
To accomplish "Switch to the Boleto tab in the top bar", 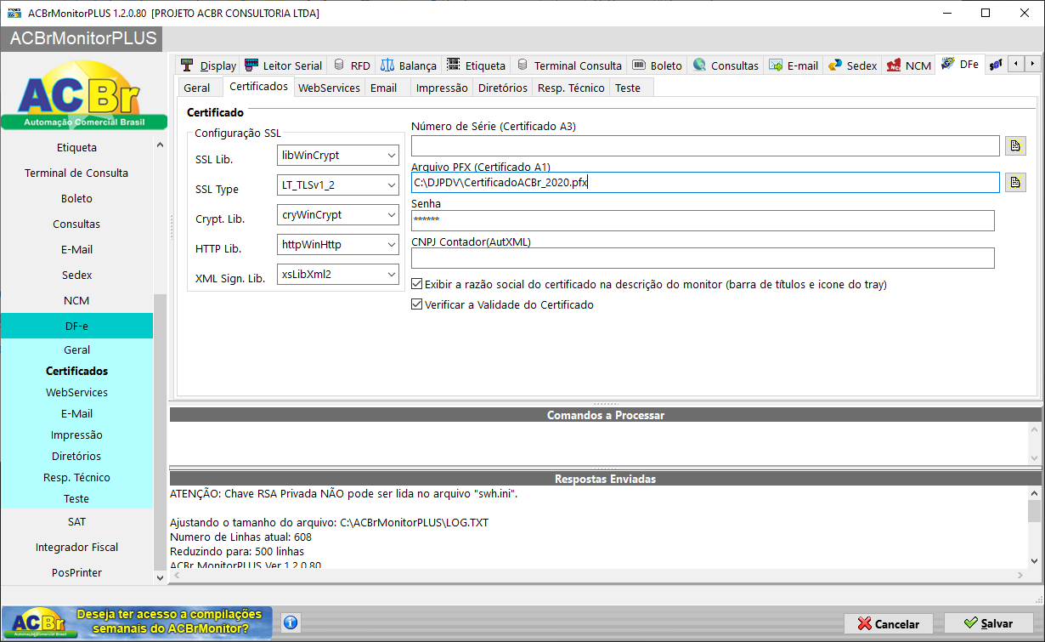I will point(658,65).
